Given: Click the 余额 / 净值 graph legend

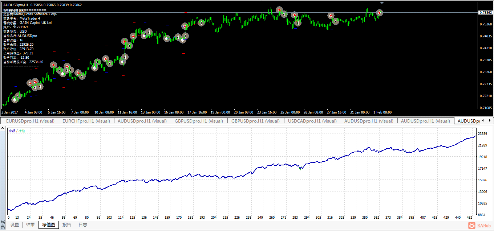Looking at the screenshot, I should [x=17, y=131].
